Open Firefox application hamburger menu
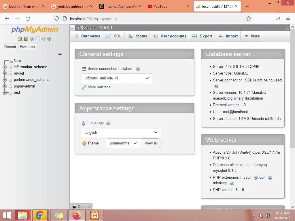The height and width of the screenshot is (221, 295). 288,18
